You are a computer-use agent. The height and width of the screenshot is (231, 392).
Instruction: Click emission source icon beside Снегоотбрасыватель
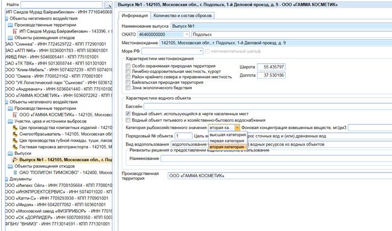coord(15,134)
